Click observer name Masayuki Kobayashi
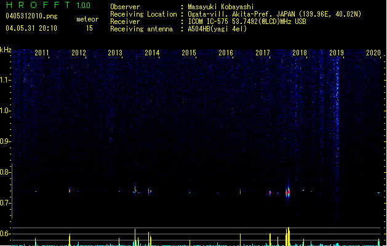The width and height of the screenshot is (387, 246). coord(221,7)
